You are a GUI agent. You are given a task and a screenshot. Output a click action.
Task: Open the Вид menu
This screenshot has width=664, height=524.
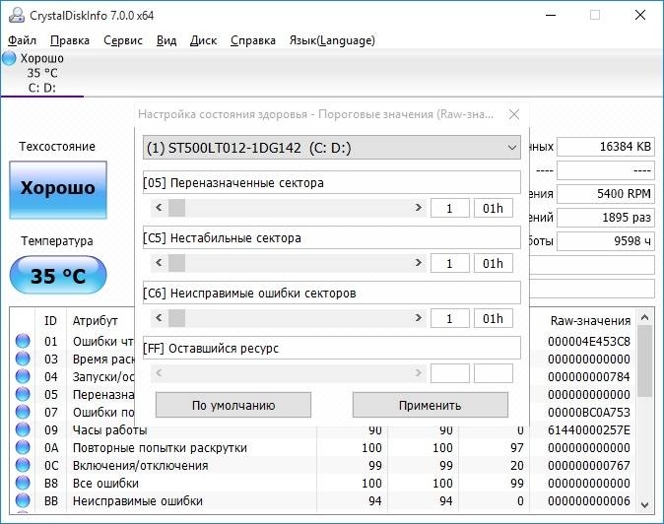(x=166, y=40)
